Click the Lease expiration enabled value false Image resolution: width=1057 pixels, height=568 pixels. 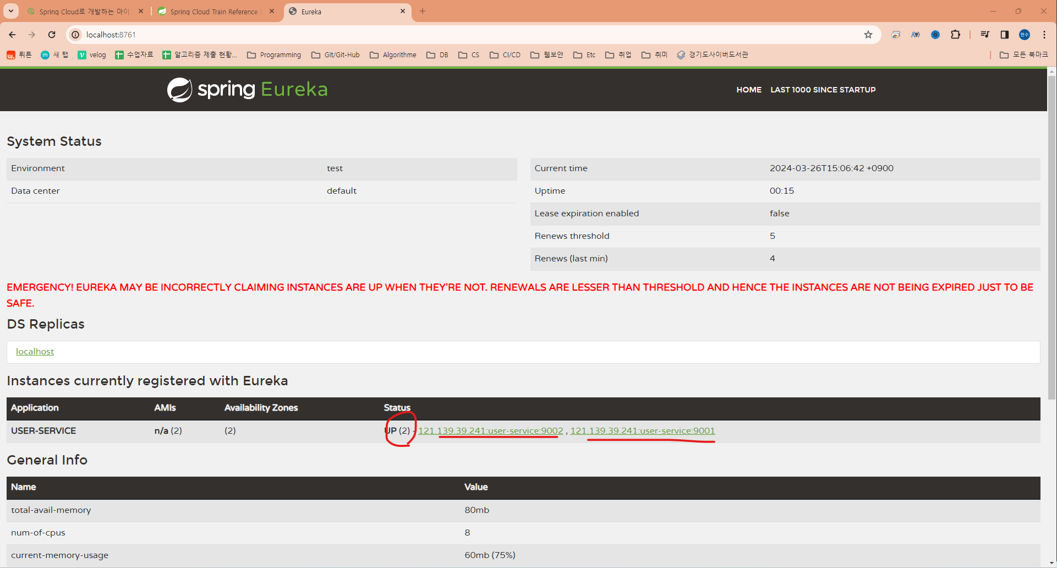coord(780,214)
